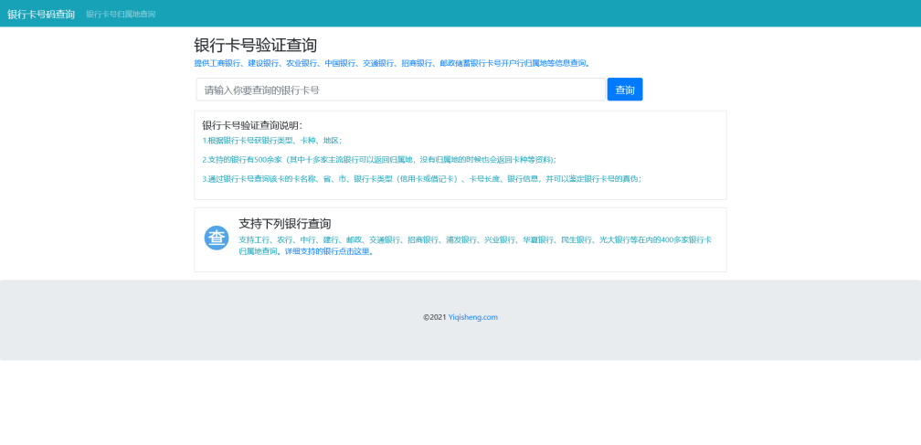Image resolution: width=921 pixels, height=445 pixels.
Task: Select the 银行卡号验证查询 heading
Action: pos(256,45)
